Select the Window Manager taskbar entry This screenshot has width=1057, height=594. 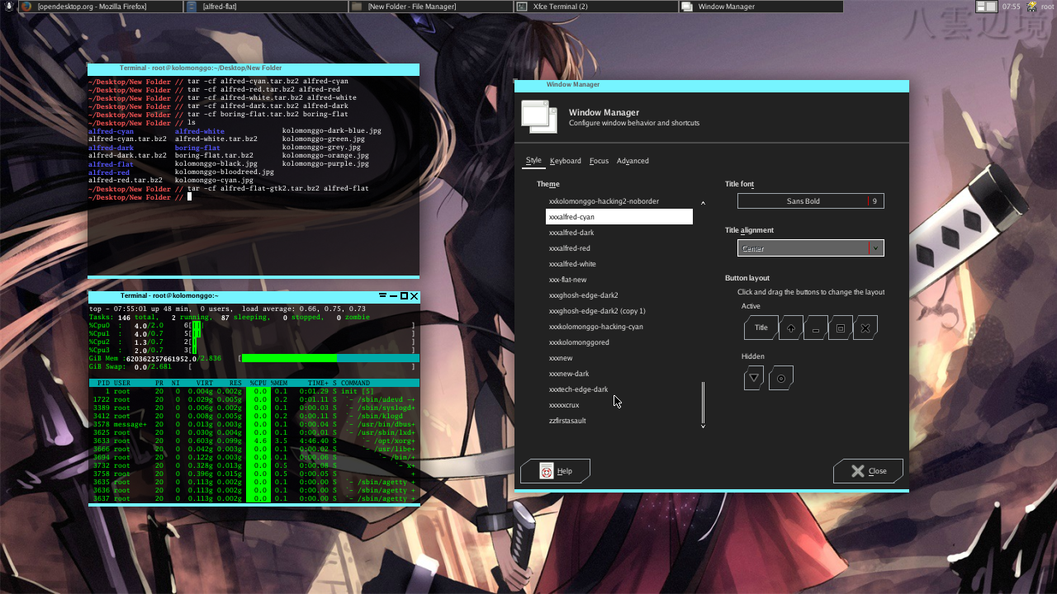click(761, 7)
